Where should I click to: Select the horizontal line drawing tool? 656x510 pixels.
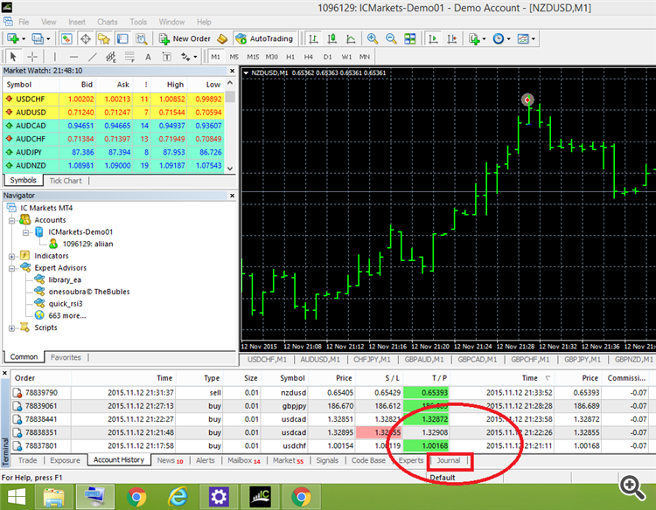pos(73,57)
